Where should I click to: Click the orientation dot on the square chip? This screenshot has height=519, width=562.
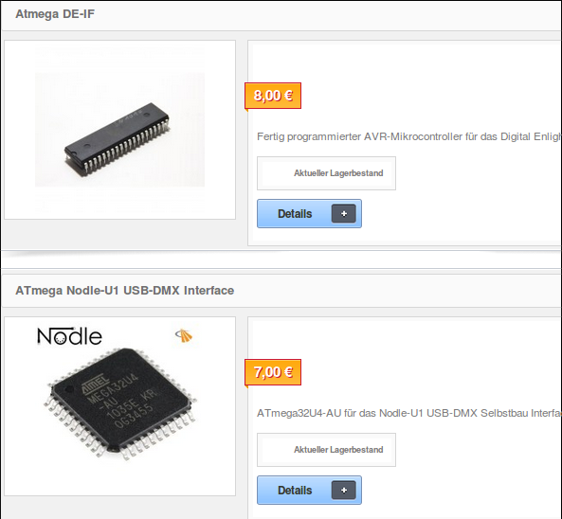tap(68, 388)
